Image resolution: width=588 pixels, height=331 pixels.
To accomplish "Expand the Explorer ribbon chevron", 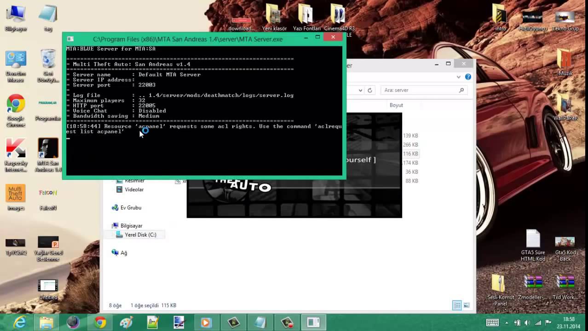I will point(459,77).
